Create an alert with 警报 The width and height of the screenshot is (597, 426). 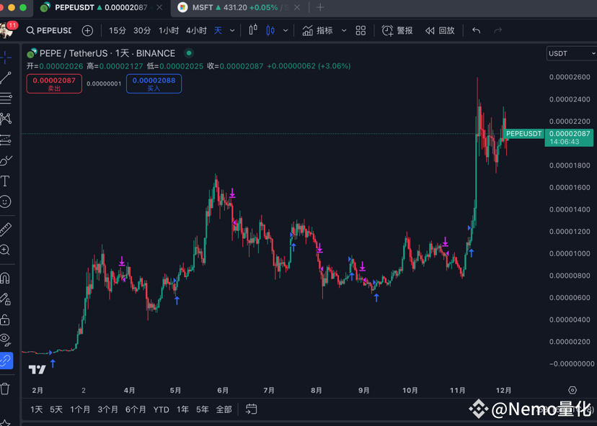397,30
